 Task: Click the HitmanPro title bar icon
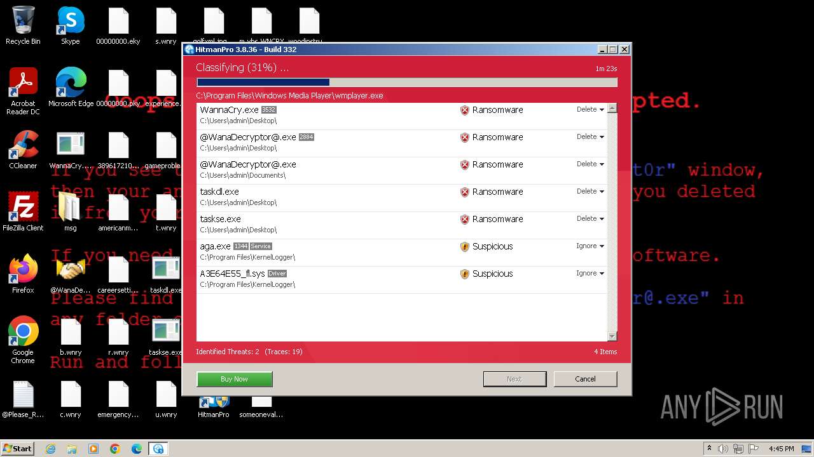pyautogui.click(x=190, y=50)
